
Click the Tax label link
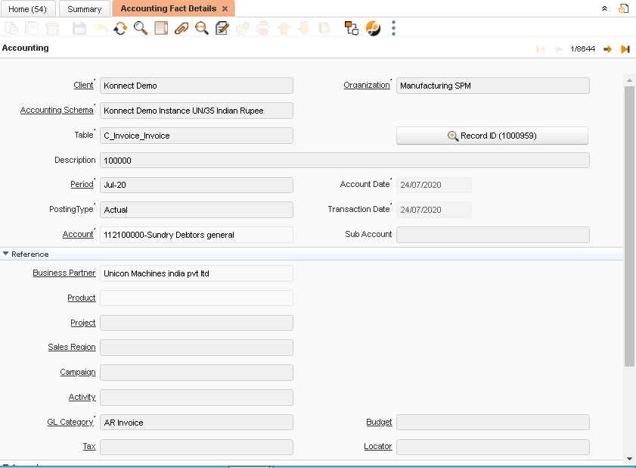tap(89, 447)
